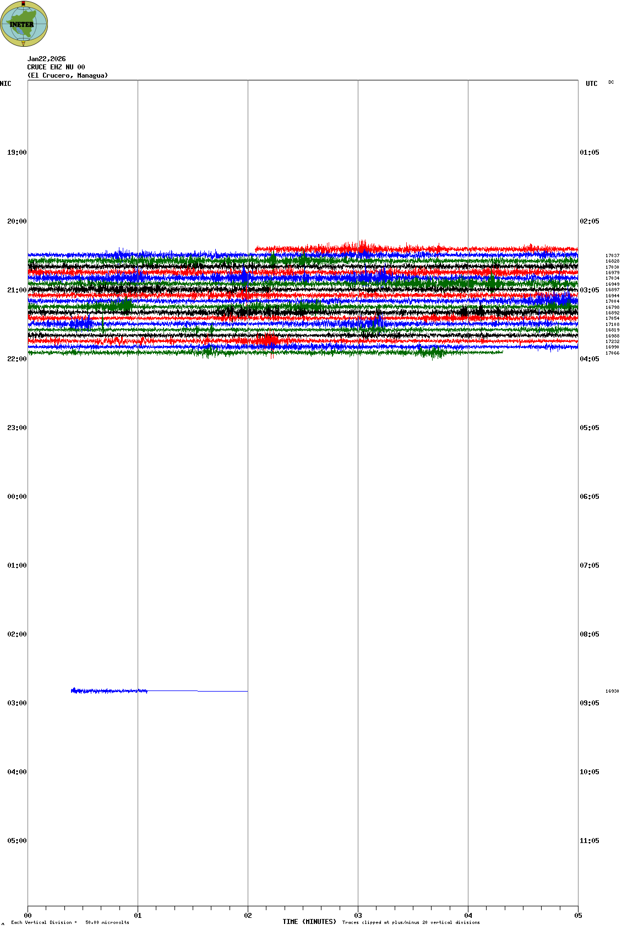Screen dimensions: 622x930
Task: Click the 23:00 local time marker
Action: [x=17, y=428]
